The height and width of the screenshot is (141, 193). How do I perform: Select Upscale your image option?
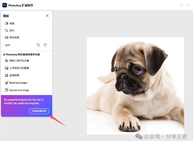[19, 90]
